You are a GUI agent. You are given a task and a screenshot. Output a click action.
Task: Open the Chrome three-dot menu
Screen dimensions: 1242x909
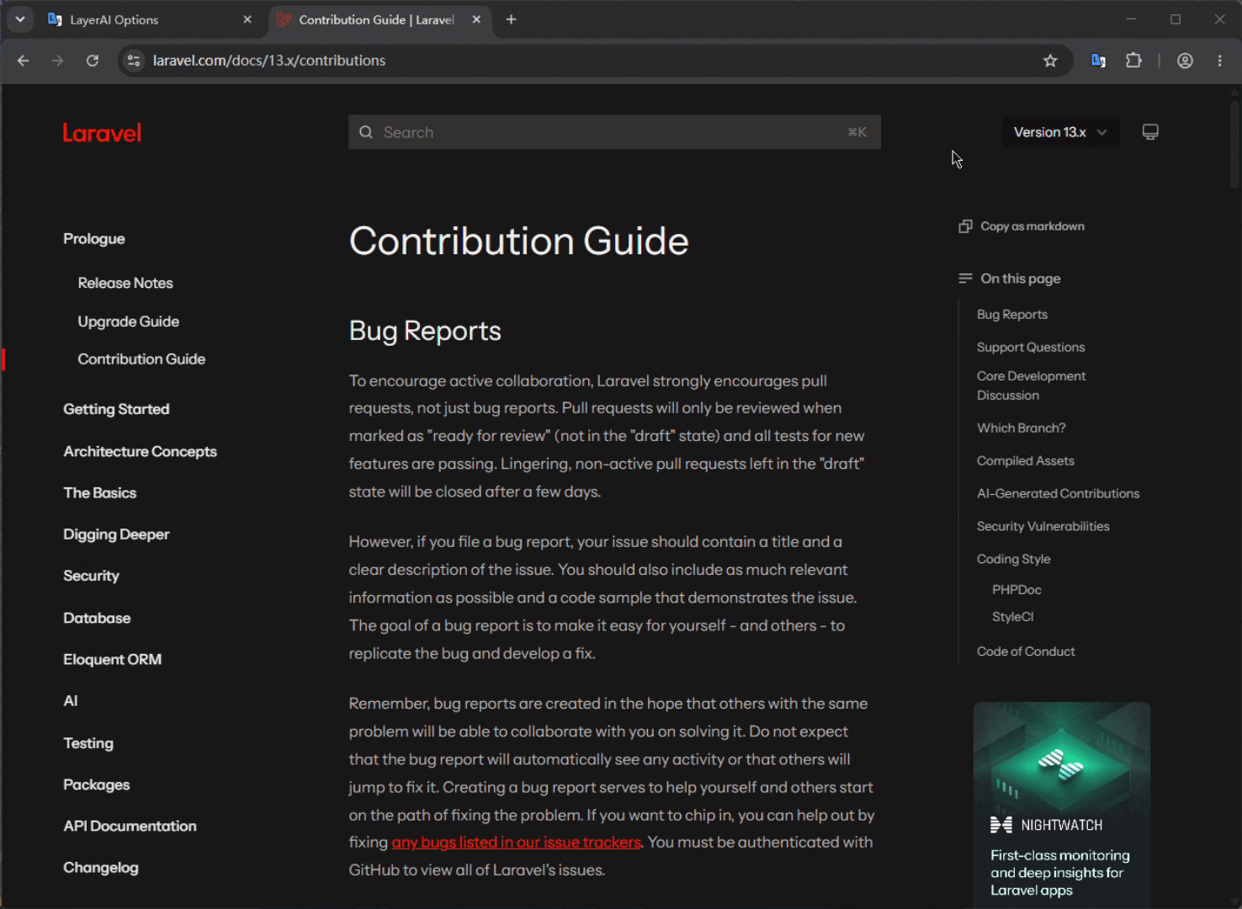pyautogui.click(x=1220, y=61)
